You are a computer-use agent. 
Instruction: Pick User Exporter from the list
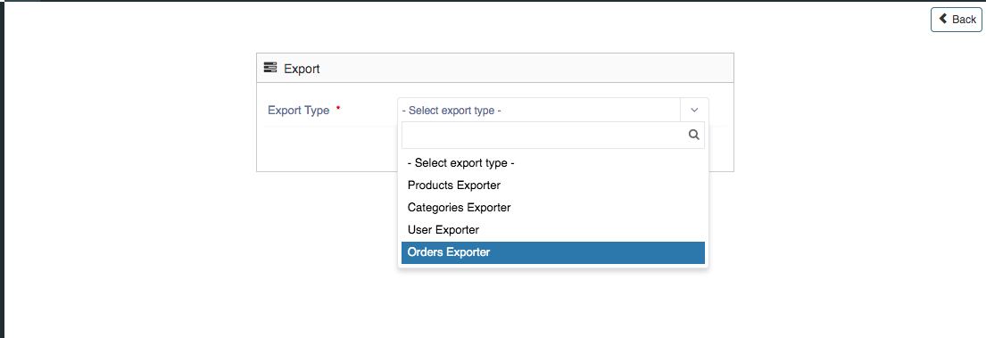[x=552, y=230]
